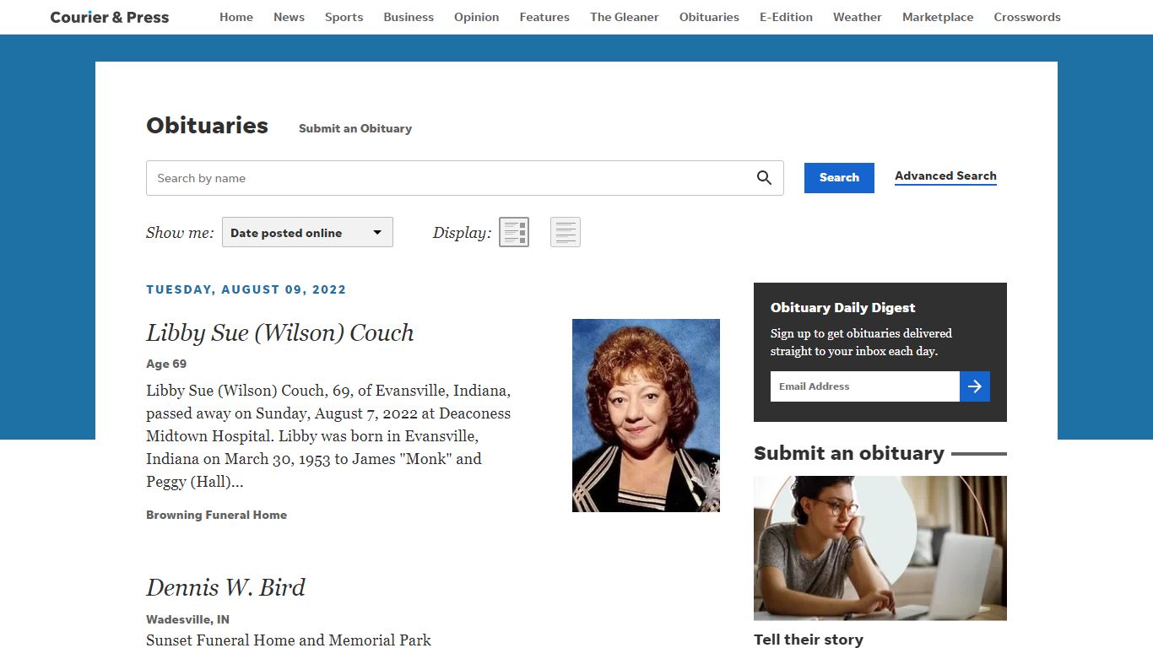Open the Date posted online dropdown

[x=307, y=233]
